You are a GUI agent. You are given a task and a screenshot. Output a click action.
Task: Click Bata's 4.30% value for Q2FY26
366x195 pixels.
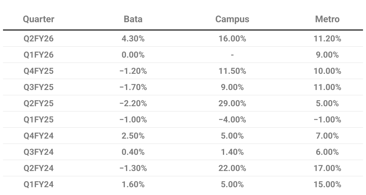[133, 38]
